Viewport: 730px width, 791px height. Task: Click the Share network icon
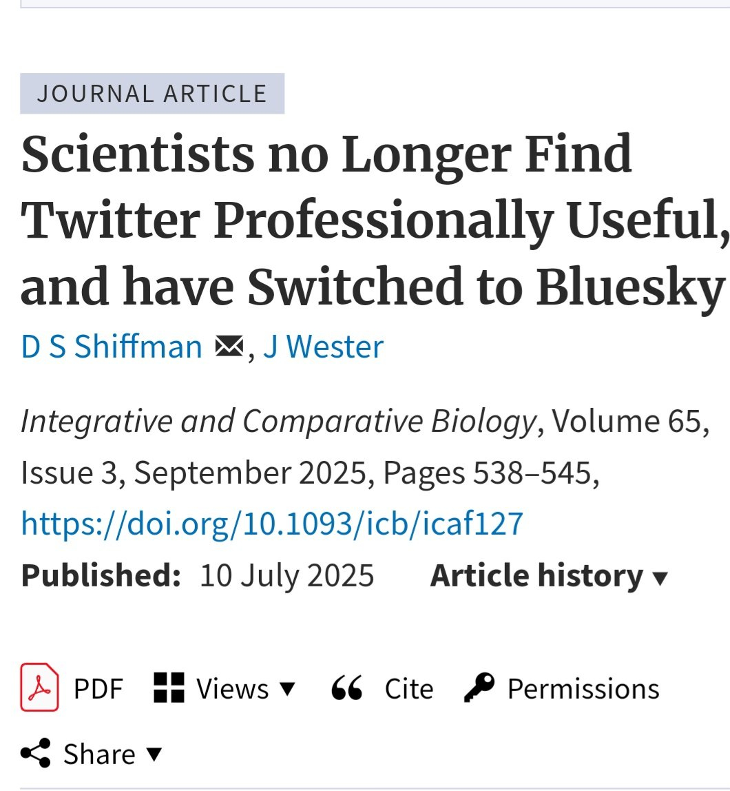(x=36, y=753)
